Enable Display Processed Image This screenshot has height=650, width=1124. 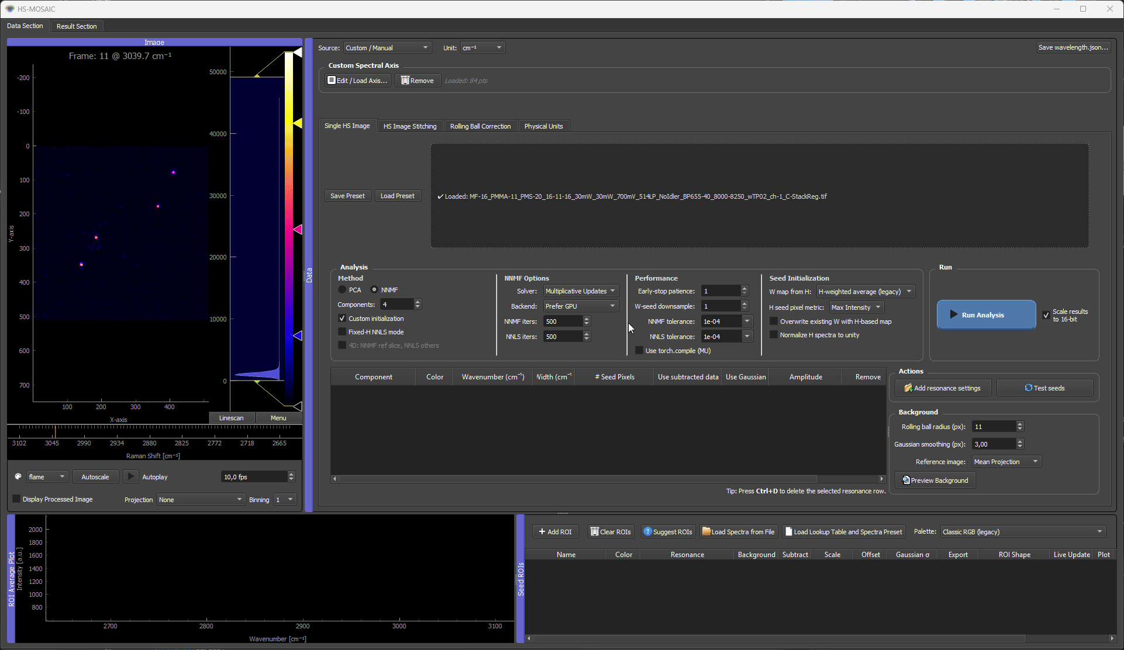coord(16,499)
